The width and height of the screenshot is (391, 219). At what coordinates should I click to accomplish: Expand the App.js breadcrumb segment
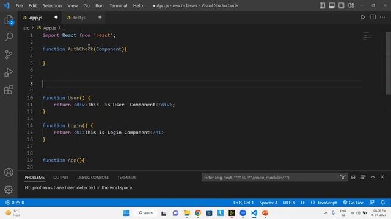(49, 28)
